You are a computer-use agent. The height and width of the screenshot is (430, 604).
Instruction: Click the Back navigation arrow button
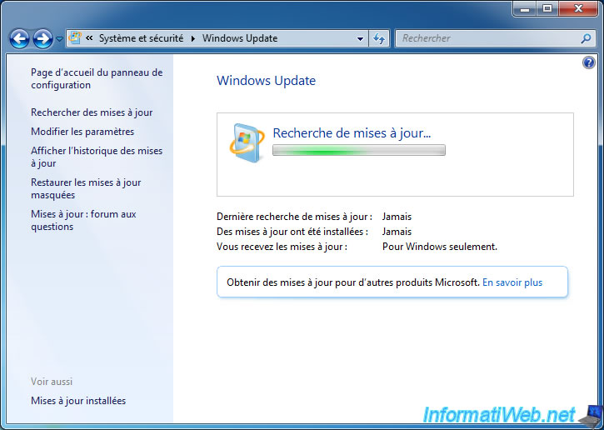pos(19,38)
